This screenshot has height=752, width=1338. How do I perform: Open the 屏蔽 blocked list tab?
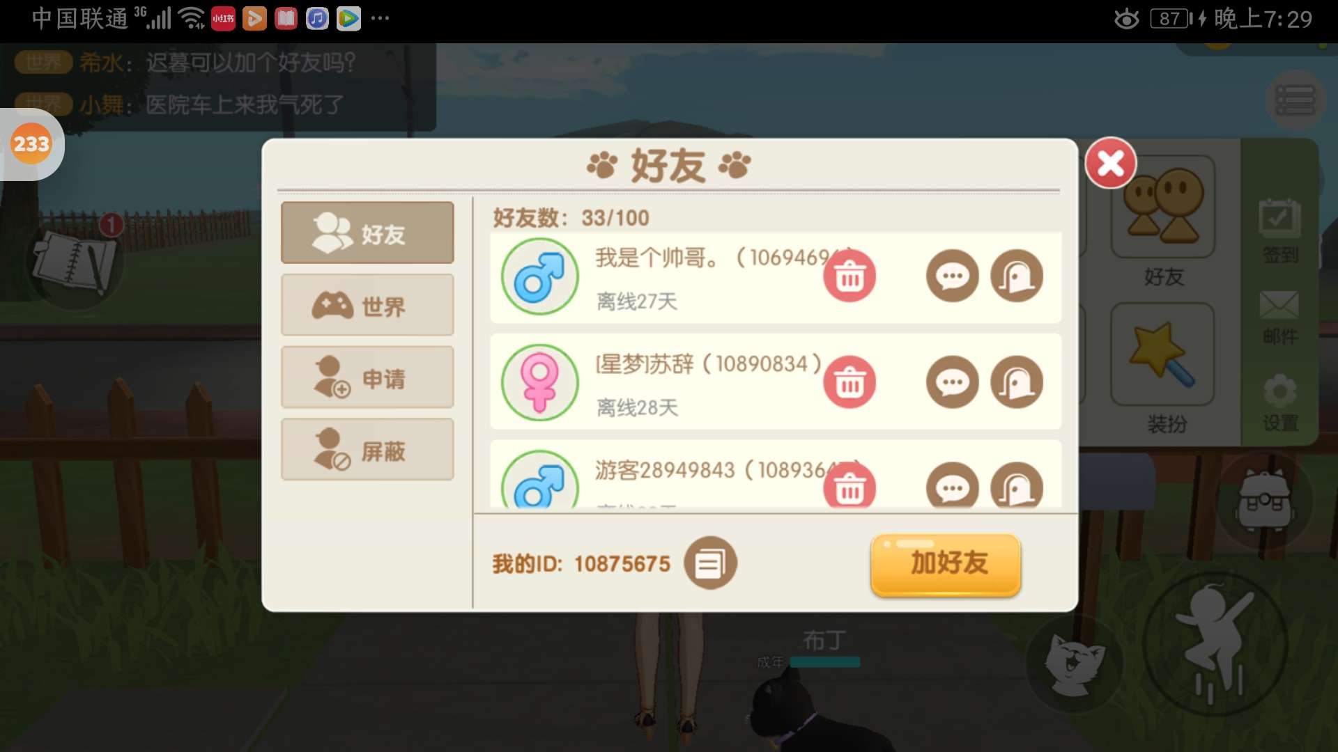(x=367, y=450)
